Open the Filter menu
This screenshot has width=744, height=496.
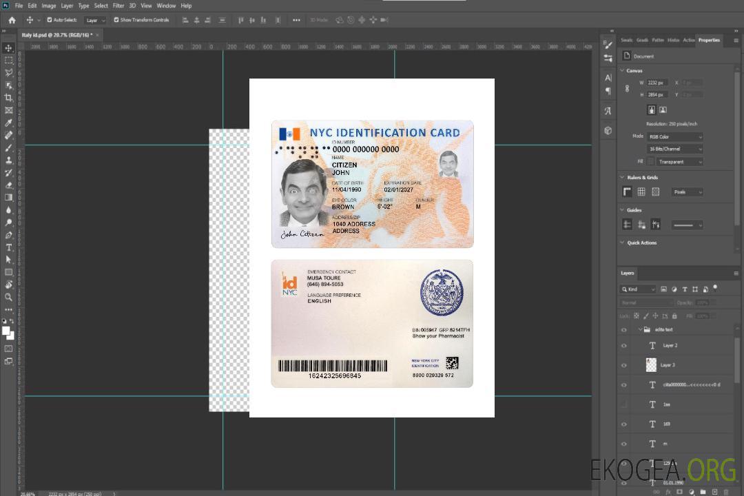[118, 6]
